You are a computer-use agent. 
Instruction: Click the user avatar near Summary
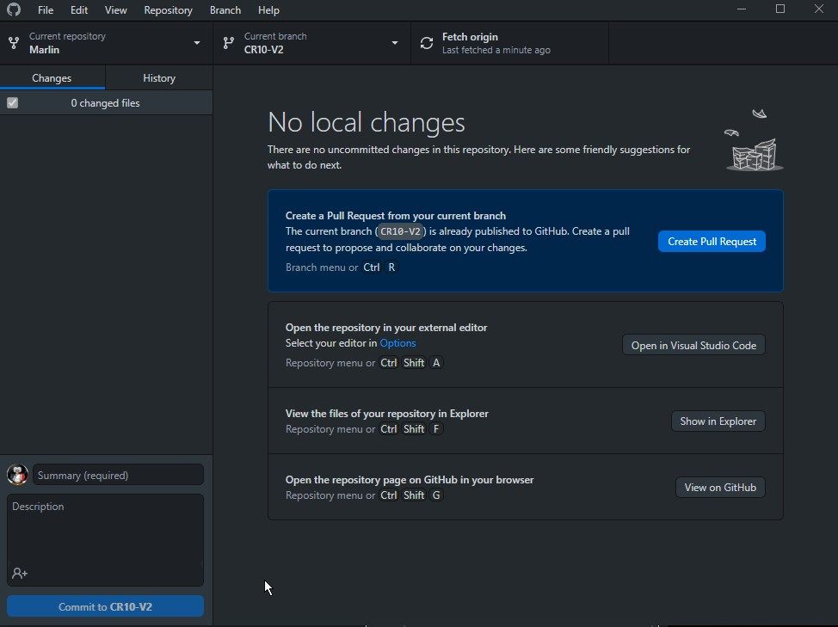(x=17, y=475)
